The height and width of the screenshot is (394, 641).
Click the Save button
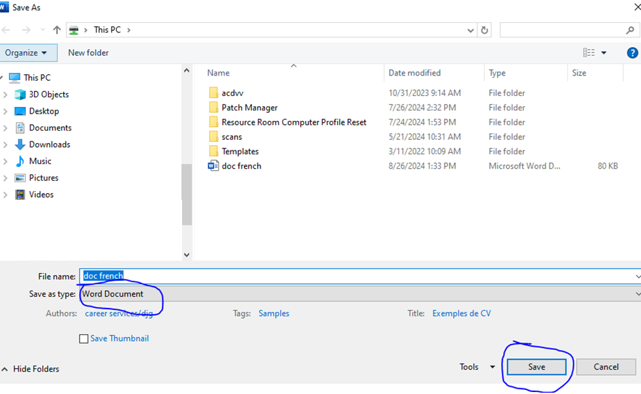pyautogui.click(x=536, y=367)
